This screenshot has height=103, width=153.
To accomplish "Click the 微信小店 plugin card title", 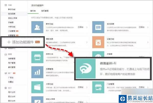I will point(50,54).
